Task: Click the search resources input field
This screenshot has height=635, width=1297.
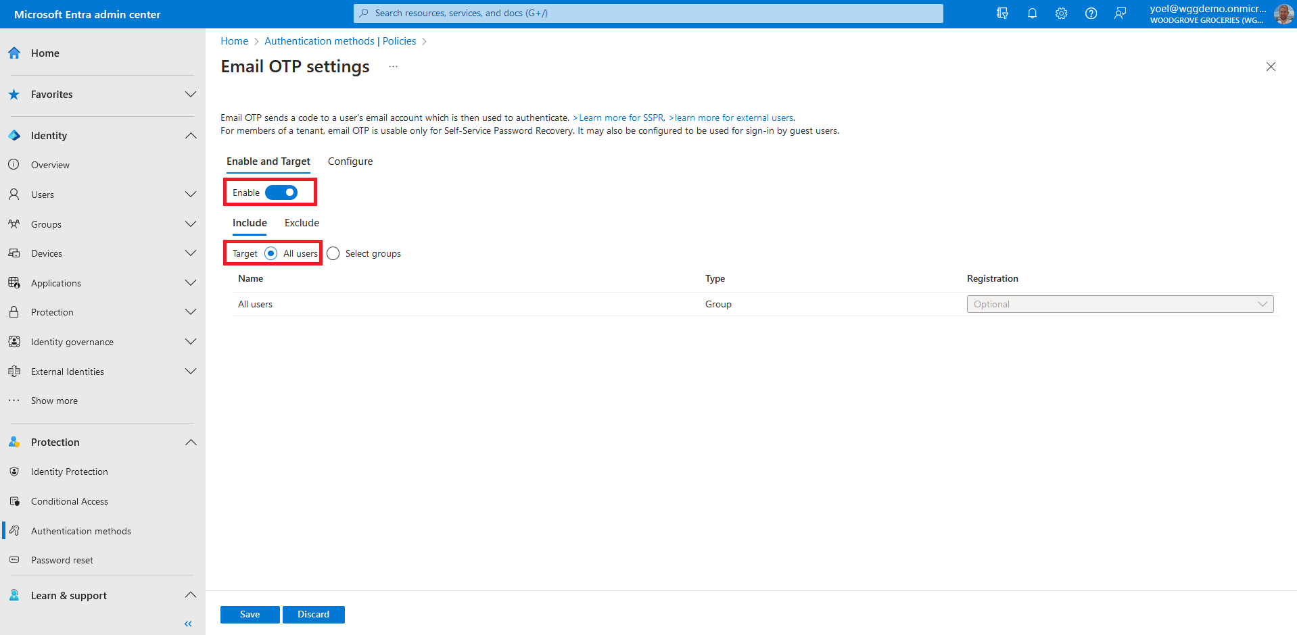Action: point(648,14)
